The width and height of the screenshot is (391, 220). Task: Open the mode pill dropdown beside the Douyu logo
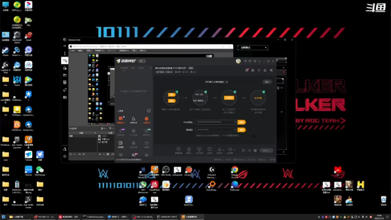click(142, 61)
